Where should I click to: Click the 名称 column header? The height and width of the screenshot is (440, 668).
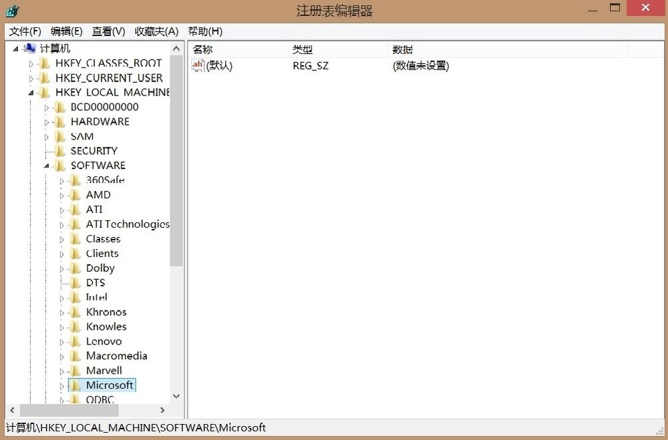click(203, 48)
